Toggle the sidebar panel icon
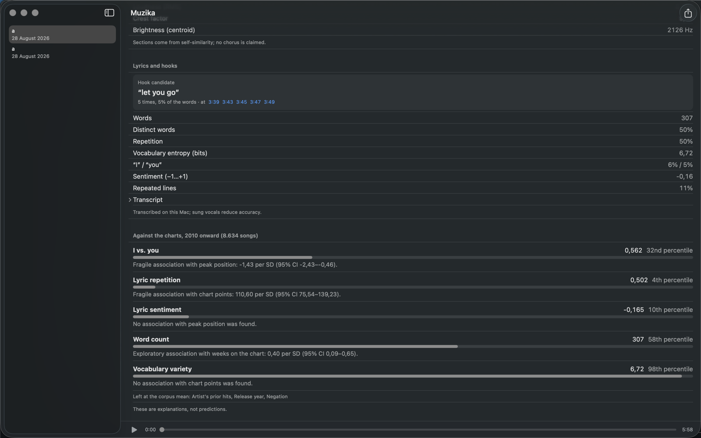The image size is (701, 438). (x=109, y=13)
